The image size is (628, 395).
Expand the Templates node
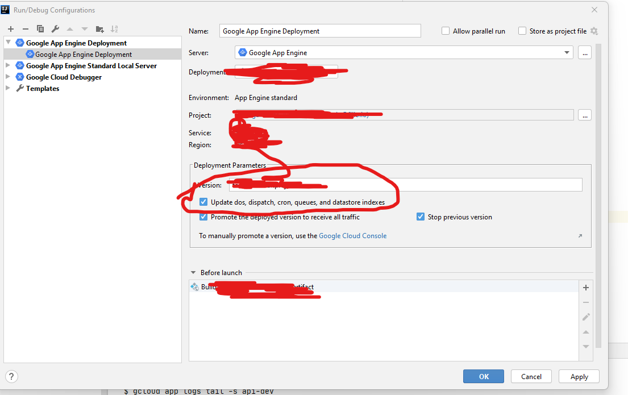pyautogui.click(x=7, y=88)
